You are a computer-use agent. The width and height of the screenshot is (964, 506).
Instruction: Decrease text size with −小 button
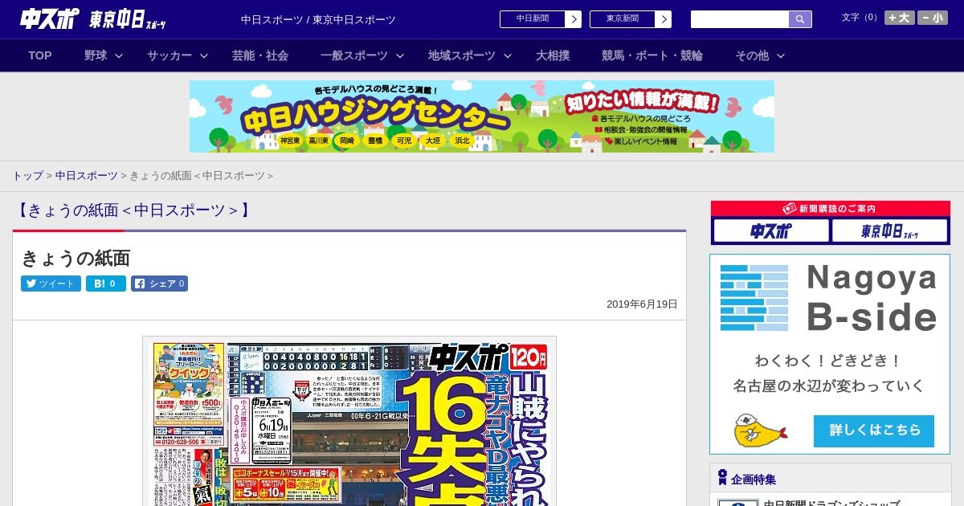point(933,18)
